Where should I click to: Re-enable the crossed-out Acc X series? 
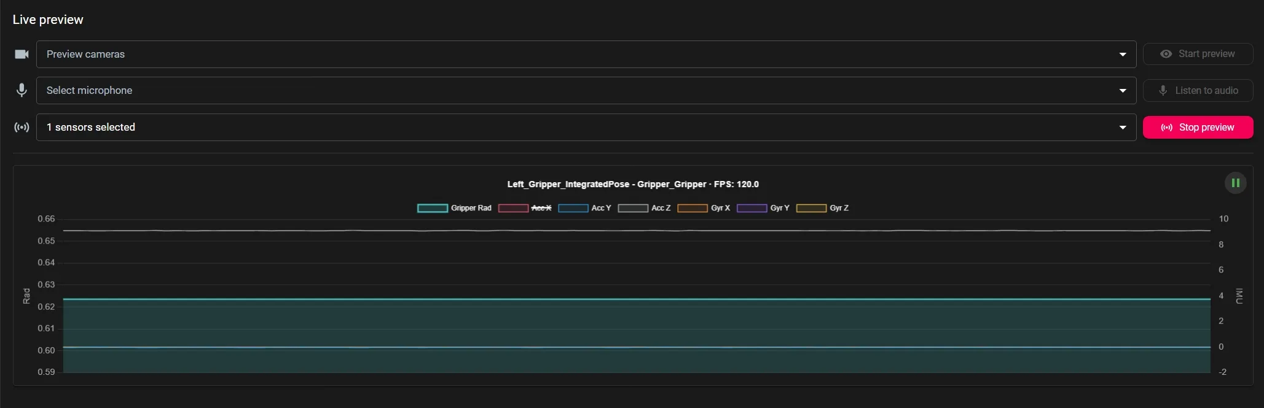pos(525,208)
